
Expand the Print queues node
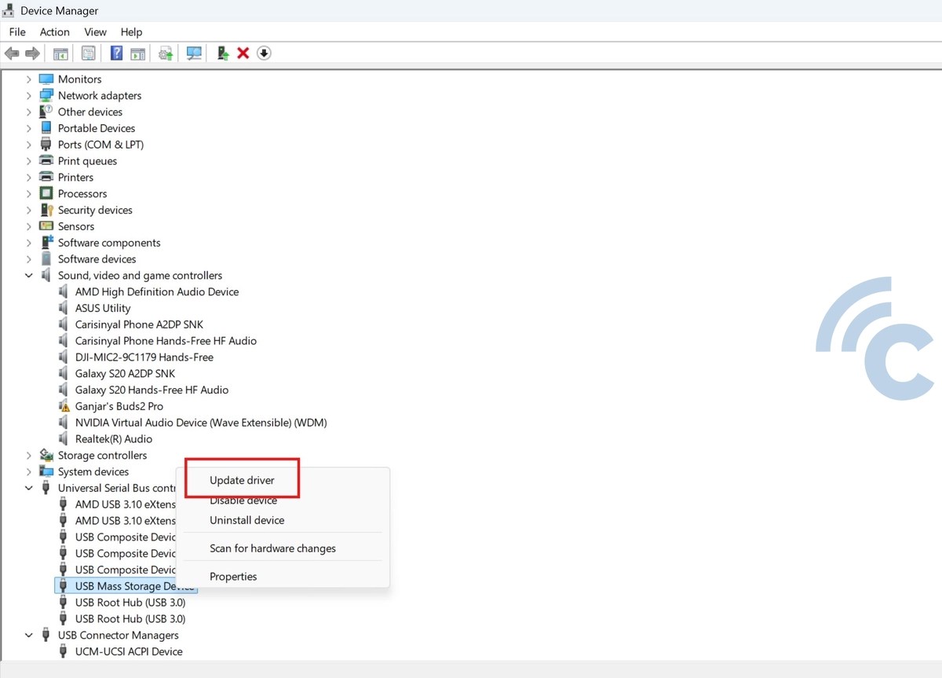click(x=29, y=161)
